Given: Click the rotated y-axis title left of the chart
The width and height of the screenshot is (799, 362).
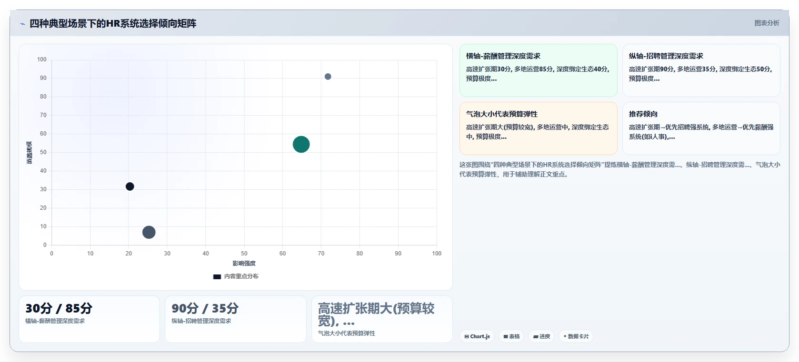Looking at the screenshot, I should point(29,153).
